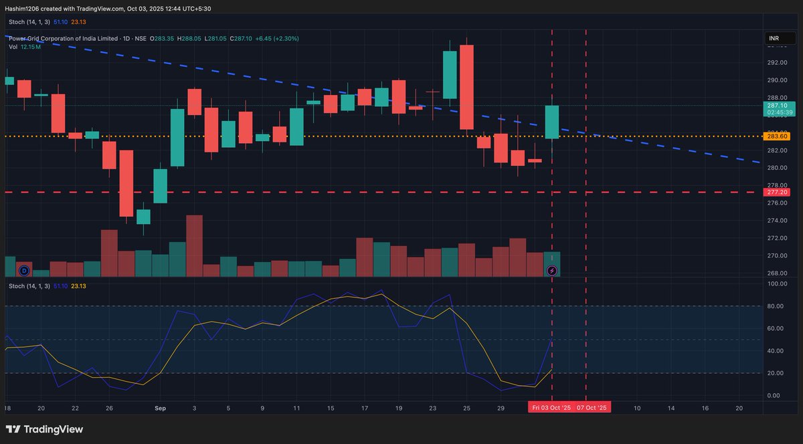This screenshot has width=803, height=444.
Task: Click the Vol 12.15M volume legend
Action: point(25,47)
